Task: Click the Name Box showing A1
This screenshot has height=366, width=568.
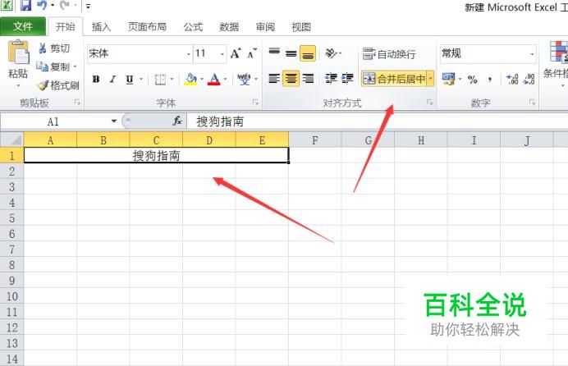Action: click(x=54, y=121)
